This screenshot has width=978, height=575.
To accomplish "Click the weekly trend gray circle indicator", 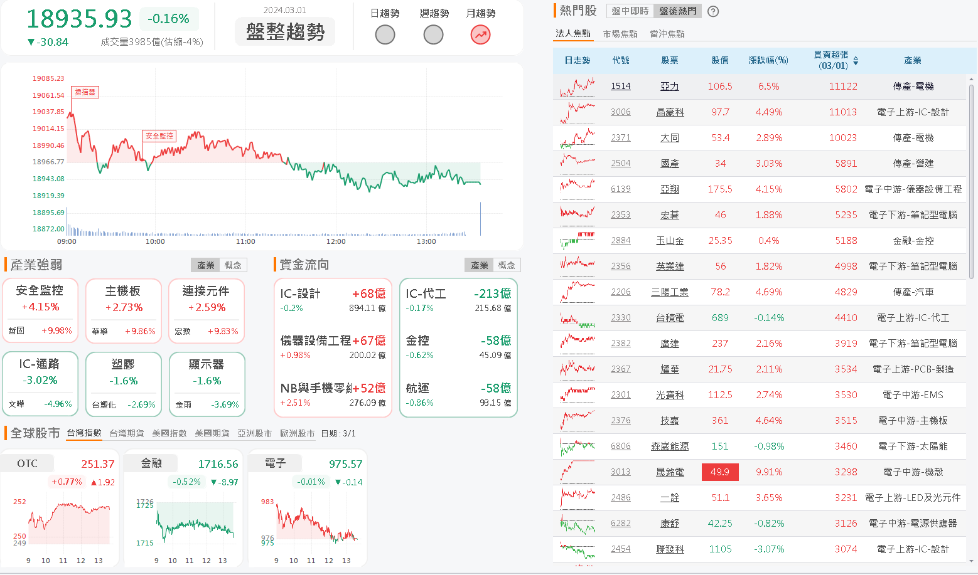I will point(433,34).
